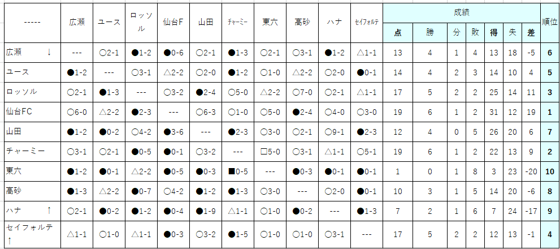560x249 pixels.
Task: Select the top-left ----- header cell
Action: [x=32, y=23]
